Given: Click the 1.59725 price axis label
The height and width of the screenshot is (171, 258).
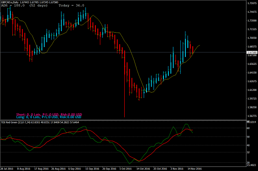Looking at the screenshot, I should point(252,98).
